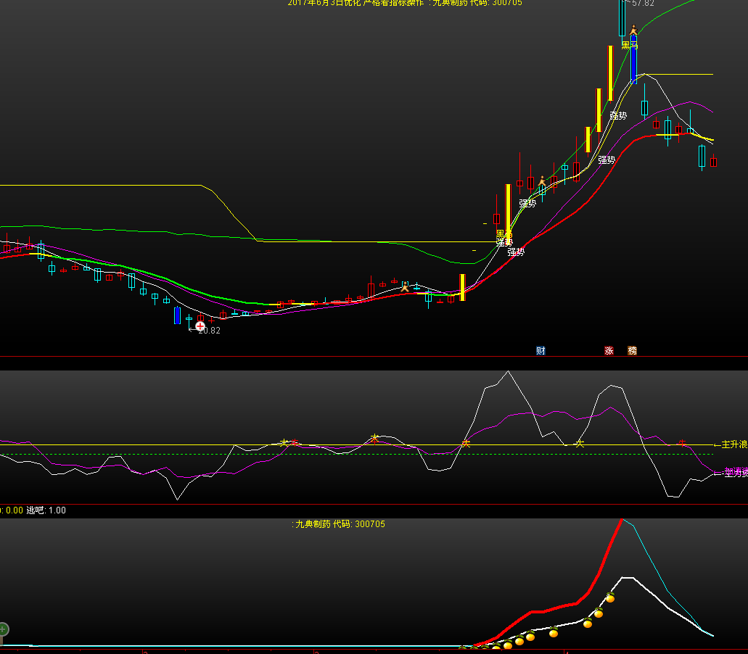The width and height of the screenshot is (748, 654).
Task: Click the green plus button in bottom panel
Action: (3, 629)
